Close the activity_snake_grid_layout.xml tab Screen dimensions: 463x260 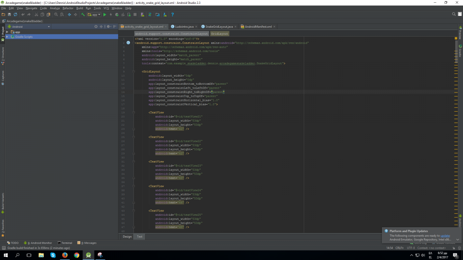click(x=166, y=27)
